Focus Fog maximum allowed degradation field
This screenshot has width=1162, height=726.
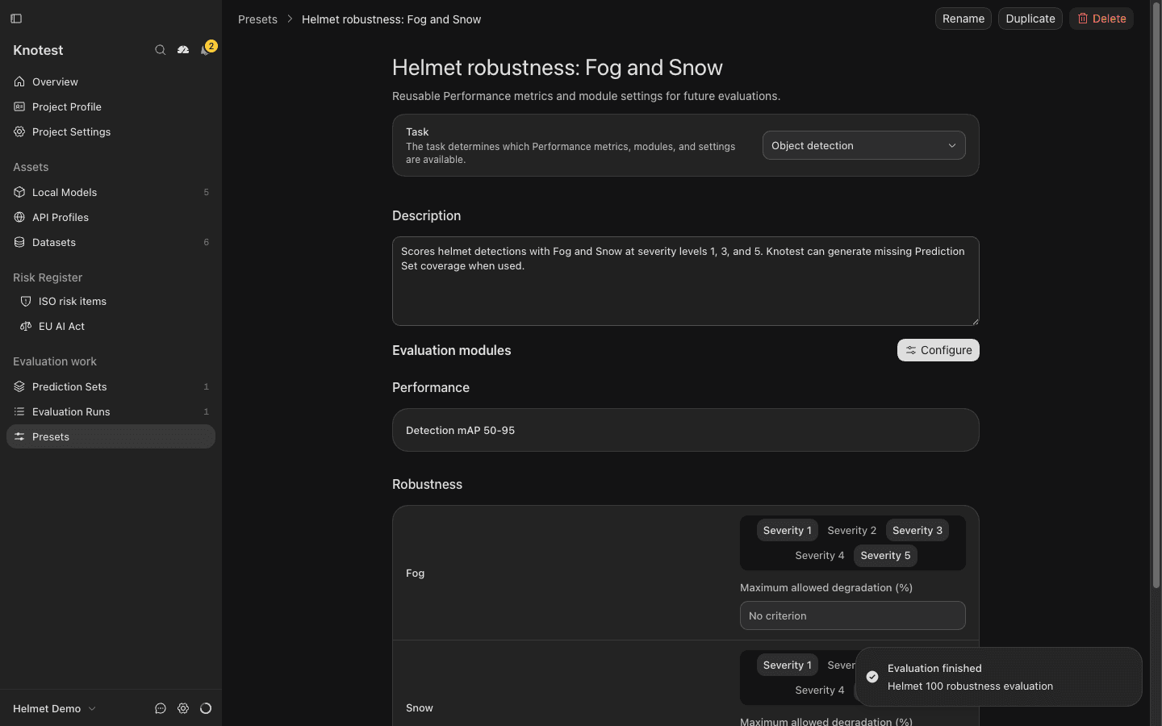[x=853, y=615]
